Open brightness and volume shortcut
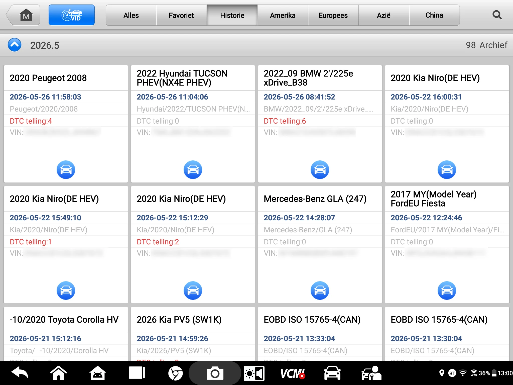The image size is (513, 385). 254,373
